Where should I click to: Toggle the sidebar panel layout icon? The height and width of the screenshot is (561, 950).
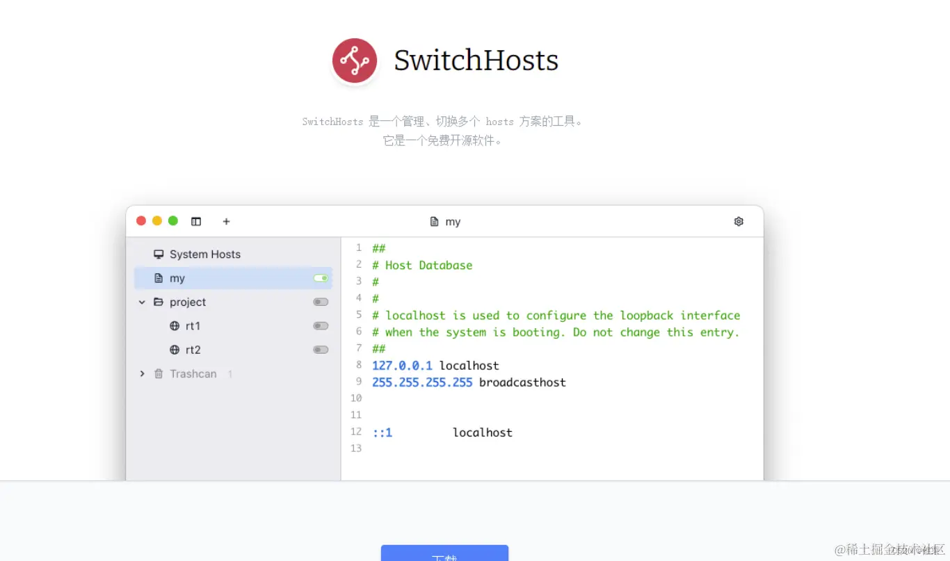(196, 222)
